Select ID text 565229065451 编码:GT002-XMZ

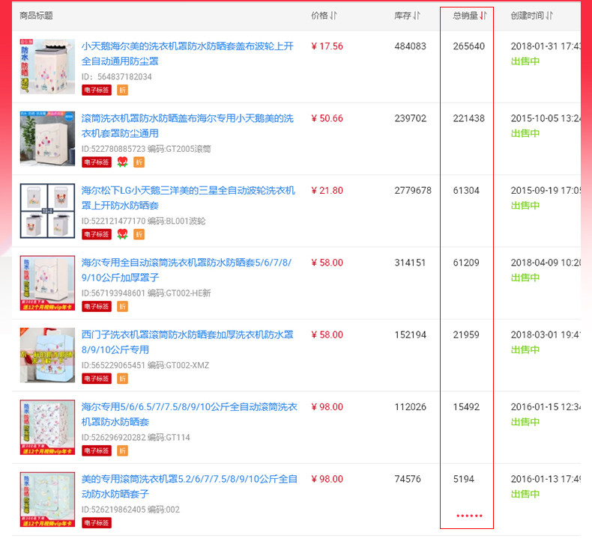[145, 365]
